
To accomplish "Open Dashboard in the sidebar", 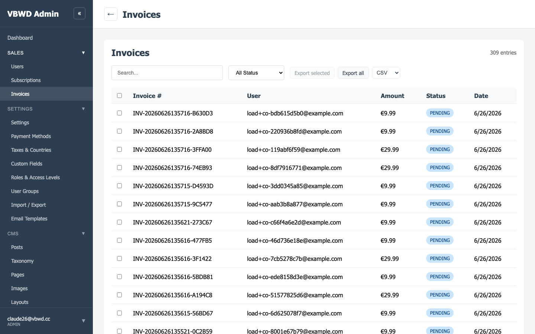I will pos(46,38).
